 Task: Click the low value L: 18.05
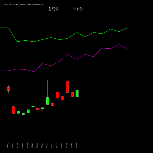(78, 10)
